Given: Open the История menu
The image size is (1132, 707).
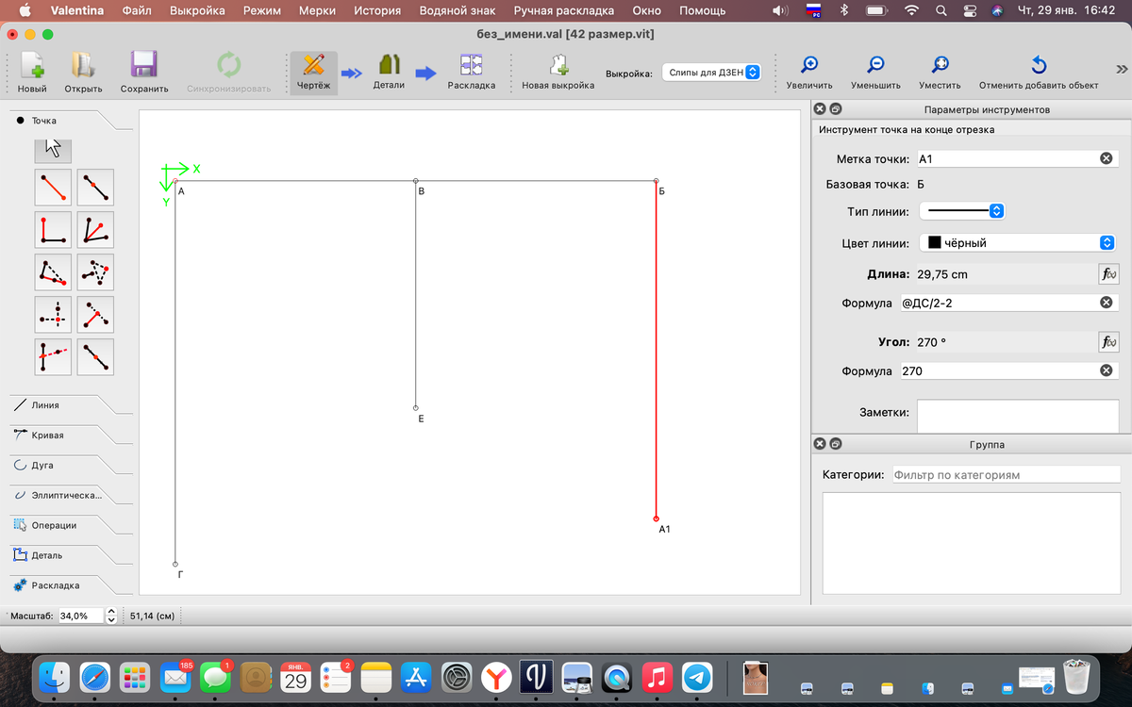Looking at the screenshot, I should 377,10.
